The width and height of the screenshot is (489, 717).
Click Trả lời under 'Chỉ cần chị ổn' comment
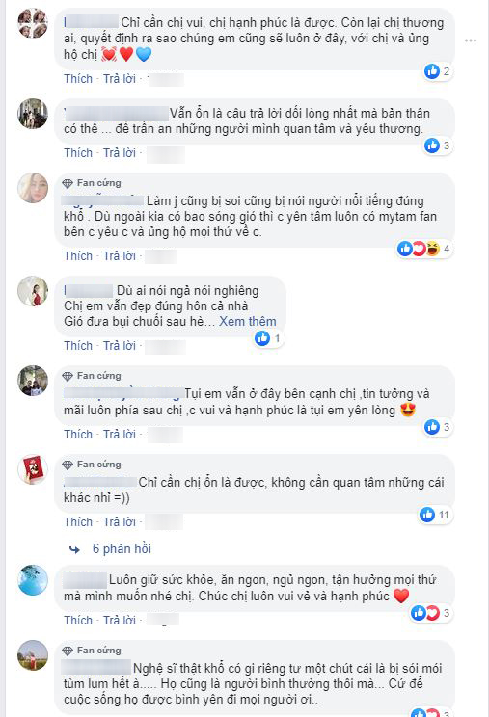click(120, 521)
